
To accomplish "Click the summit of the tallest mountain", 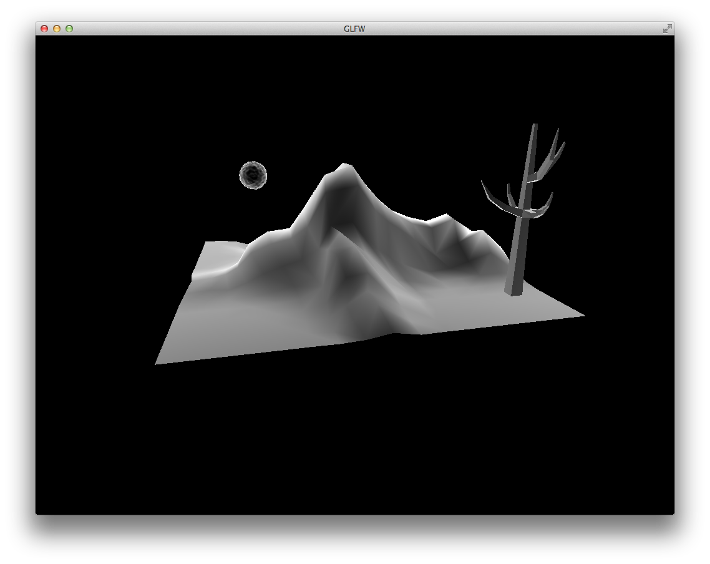I will coord(342,166).
